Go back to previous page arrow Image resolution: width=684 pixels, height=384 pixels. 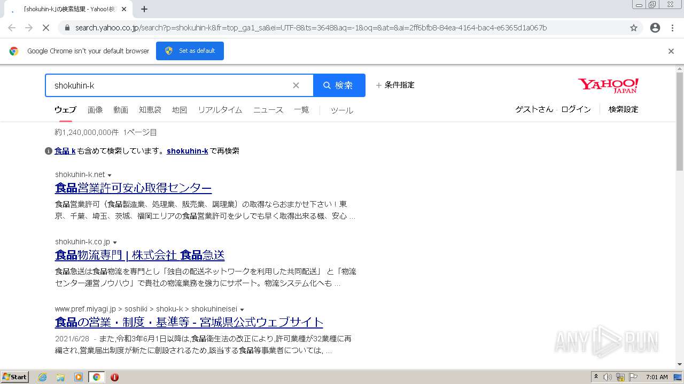(x=12, y=28)
